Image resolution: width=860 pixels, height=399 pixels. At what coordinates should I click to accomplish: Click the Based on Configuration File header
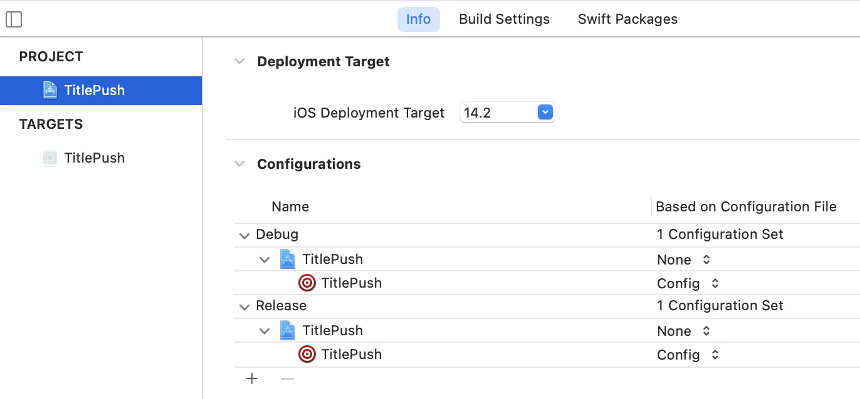746,207
